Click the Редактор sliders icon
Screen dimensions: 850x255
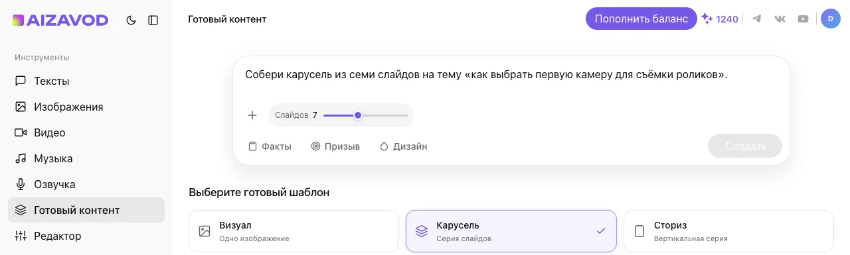(x=21, y=236)
